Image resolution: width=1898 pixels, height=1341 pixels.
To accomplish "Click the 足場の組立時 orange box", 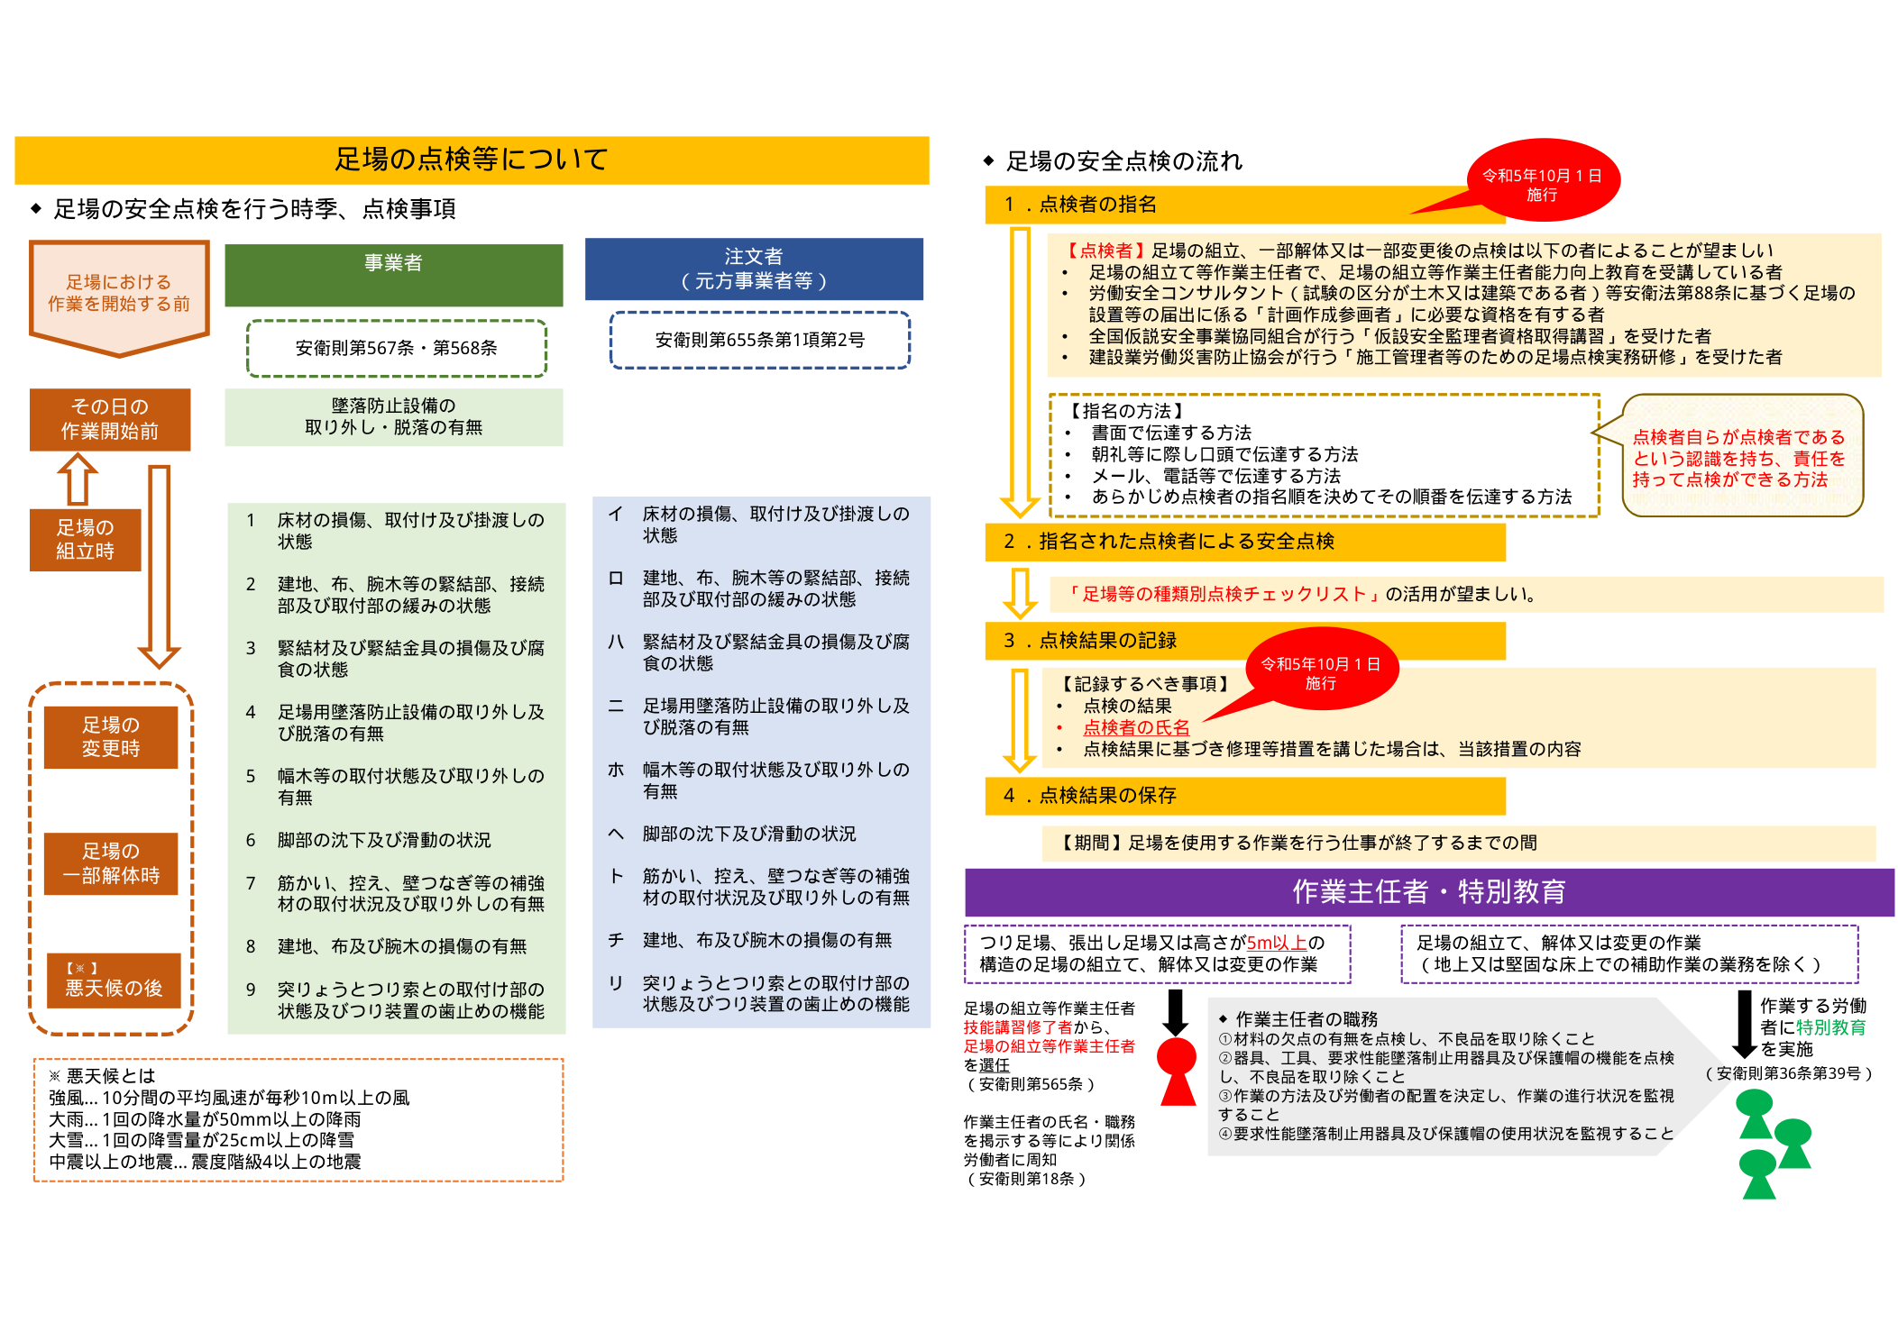I will (x=86, y=539).
